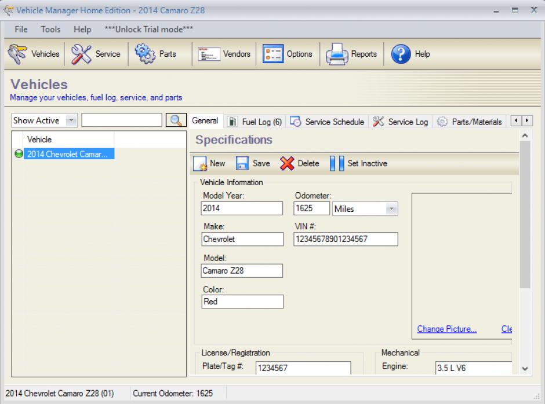Click status bar text Current Odometer: 1625
The image size is (545, 404).
[x=173, y=393]
